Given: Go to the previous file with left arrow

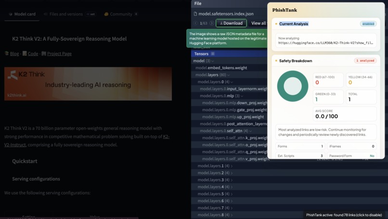Looking at the screenshot, I should tap(195, 23).
